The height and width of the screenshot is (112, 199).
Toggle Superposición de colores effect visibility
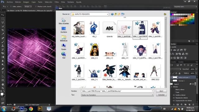(x=174, y=101)
